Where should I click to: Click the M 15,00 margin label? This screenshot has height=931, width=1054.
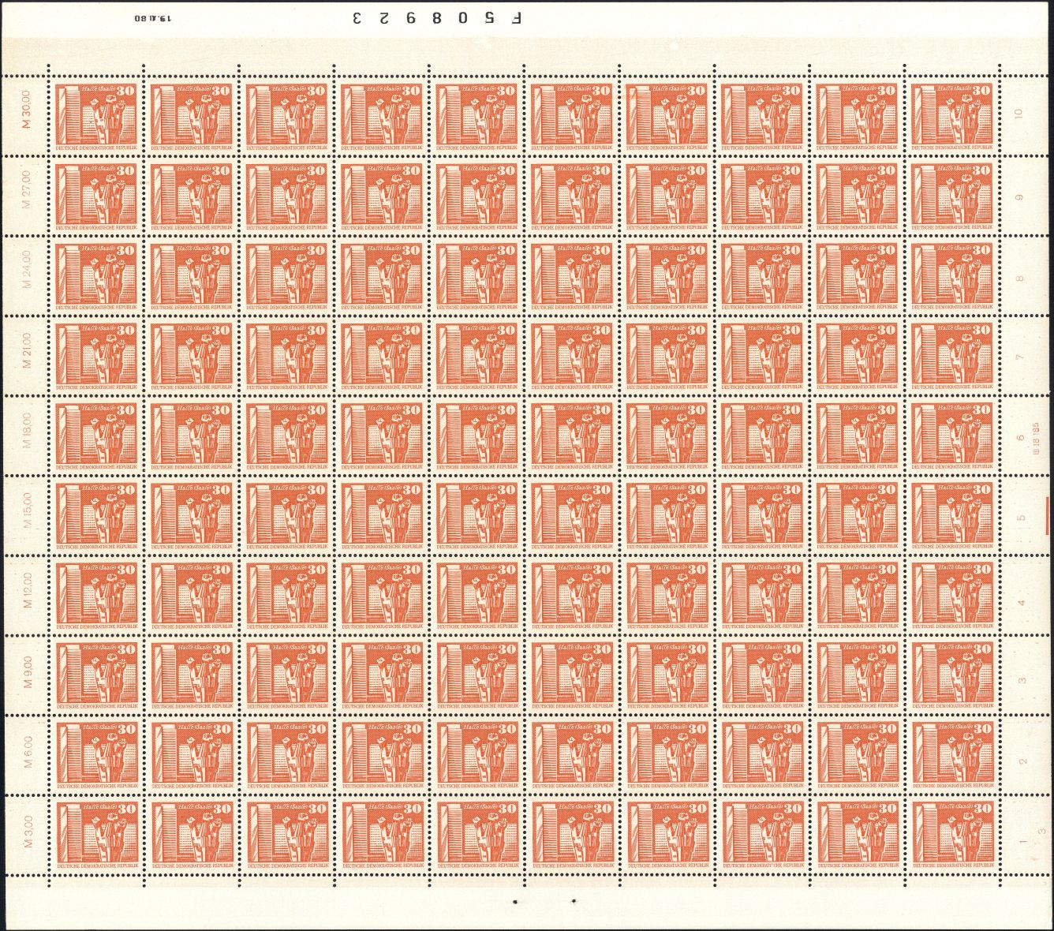pos(28,510)
